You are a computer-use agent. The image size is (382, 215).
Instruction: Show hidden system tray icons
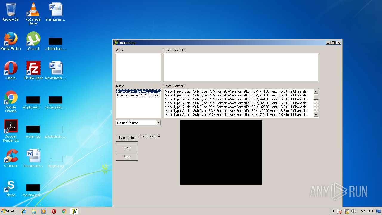[333, 211]
